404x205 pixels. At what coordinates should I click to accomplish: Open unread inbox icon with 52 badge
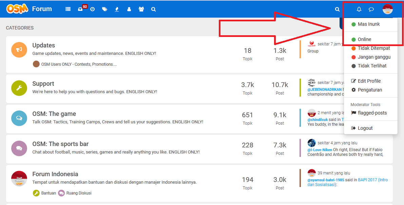pos(80,9)
